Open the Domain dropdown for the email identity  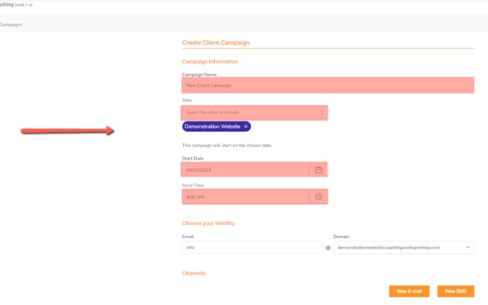coord(404,247)
